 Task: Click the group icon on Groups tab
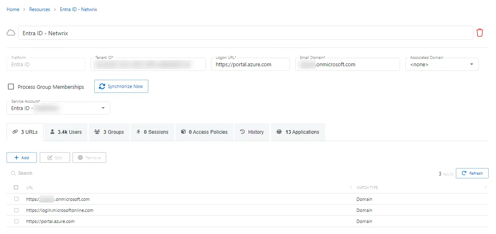coord(97,132)
